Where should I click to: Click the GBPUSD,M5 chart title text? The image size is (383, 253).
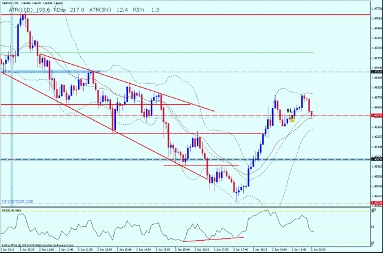click(10, 4)
